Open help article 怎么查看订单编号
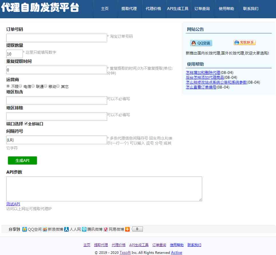The image size is (276, 255). 201,87
